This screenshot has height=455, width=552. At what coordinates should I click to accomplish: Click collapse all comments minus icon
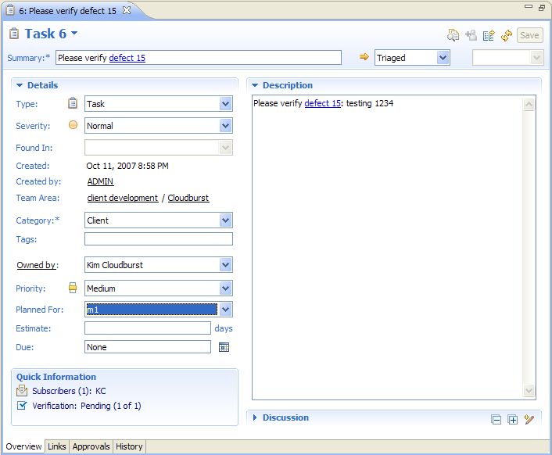coord(496,420)
